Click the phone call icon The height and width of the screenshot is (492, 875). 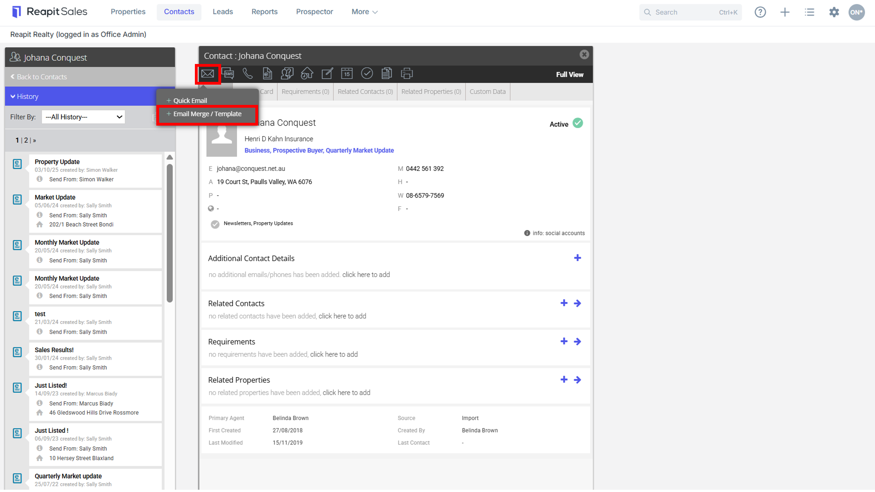click(247, 74)
